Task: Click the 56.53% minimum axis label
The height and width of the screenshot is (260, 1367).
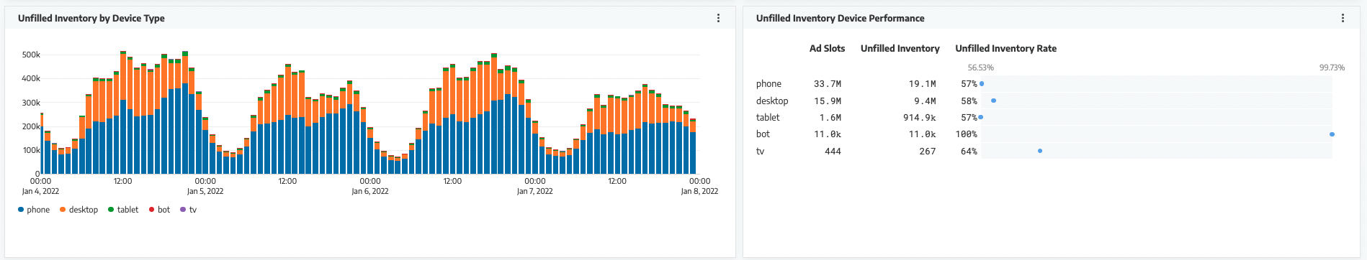Action: click(x=981, y=68)
